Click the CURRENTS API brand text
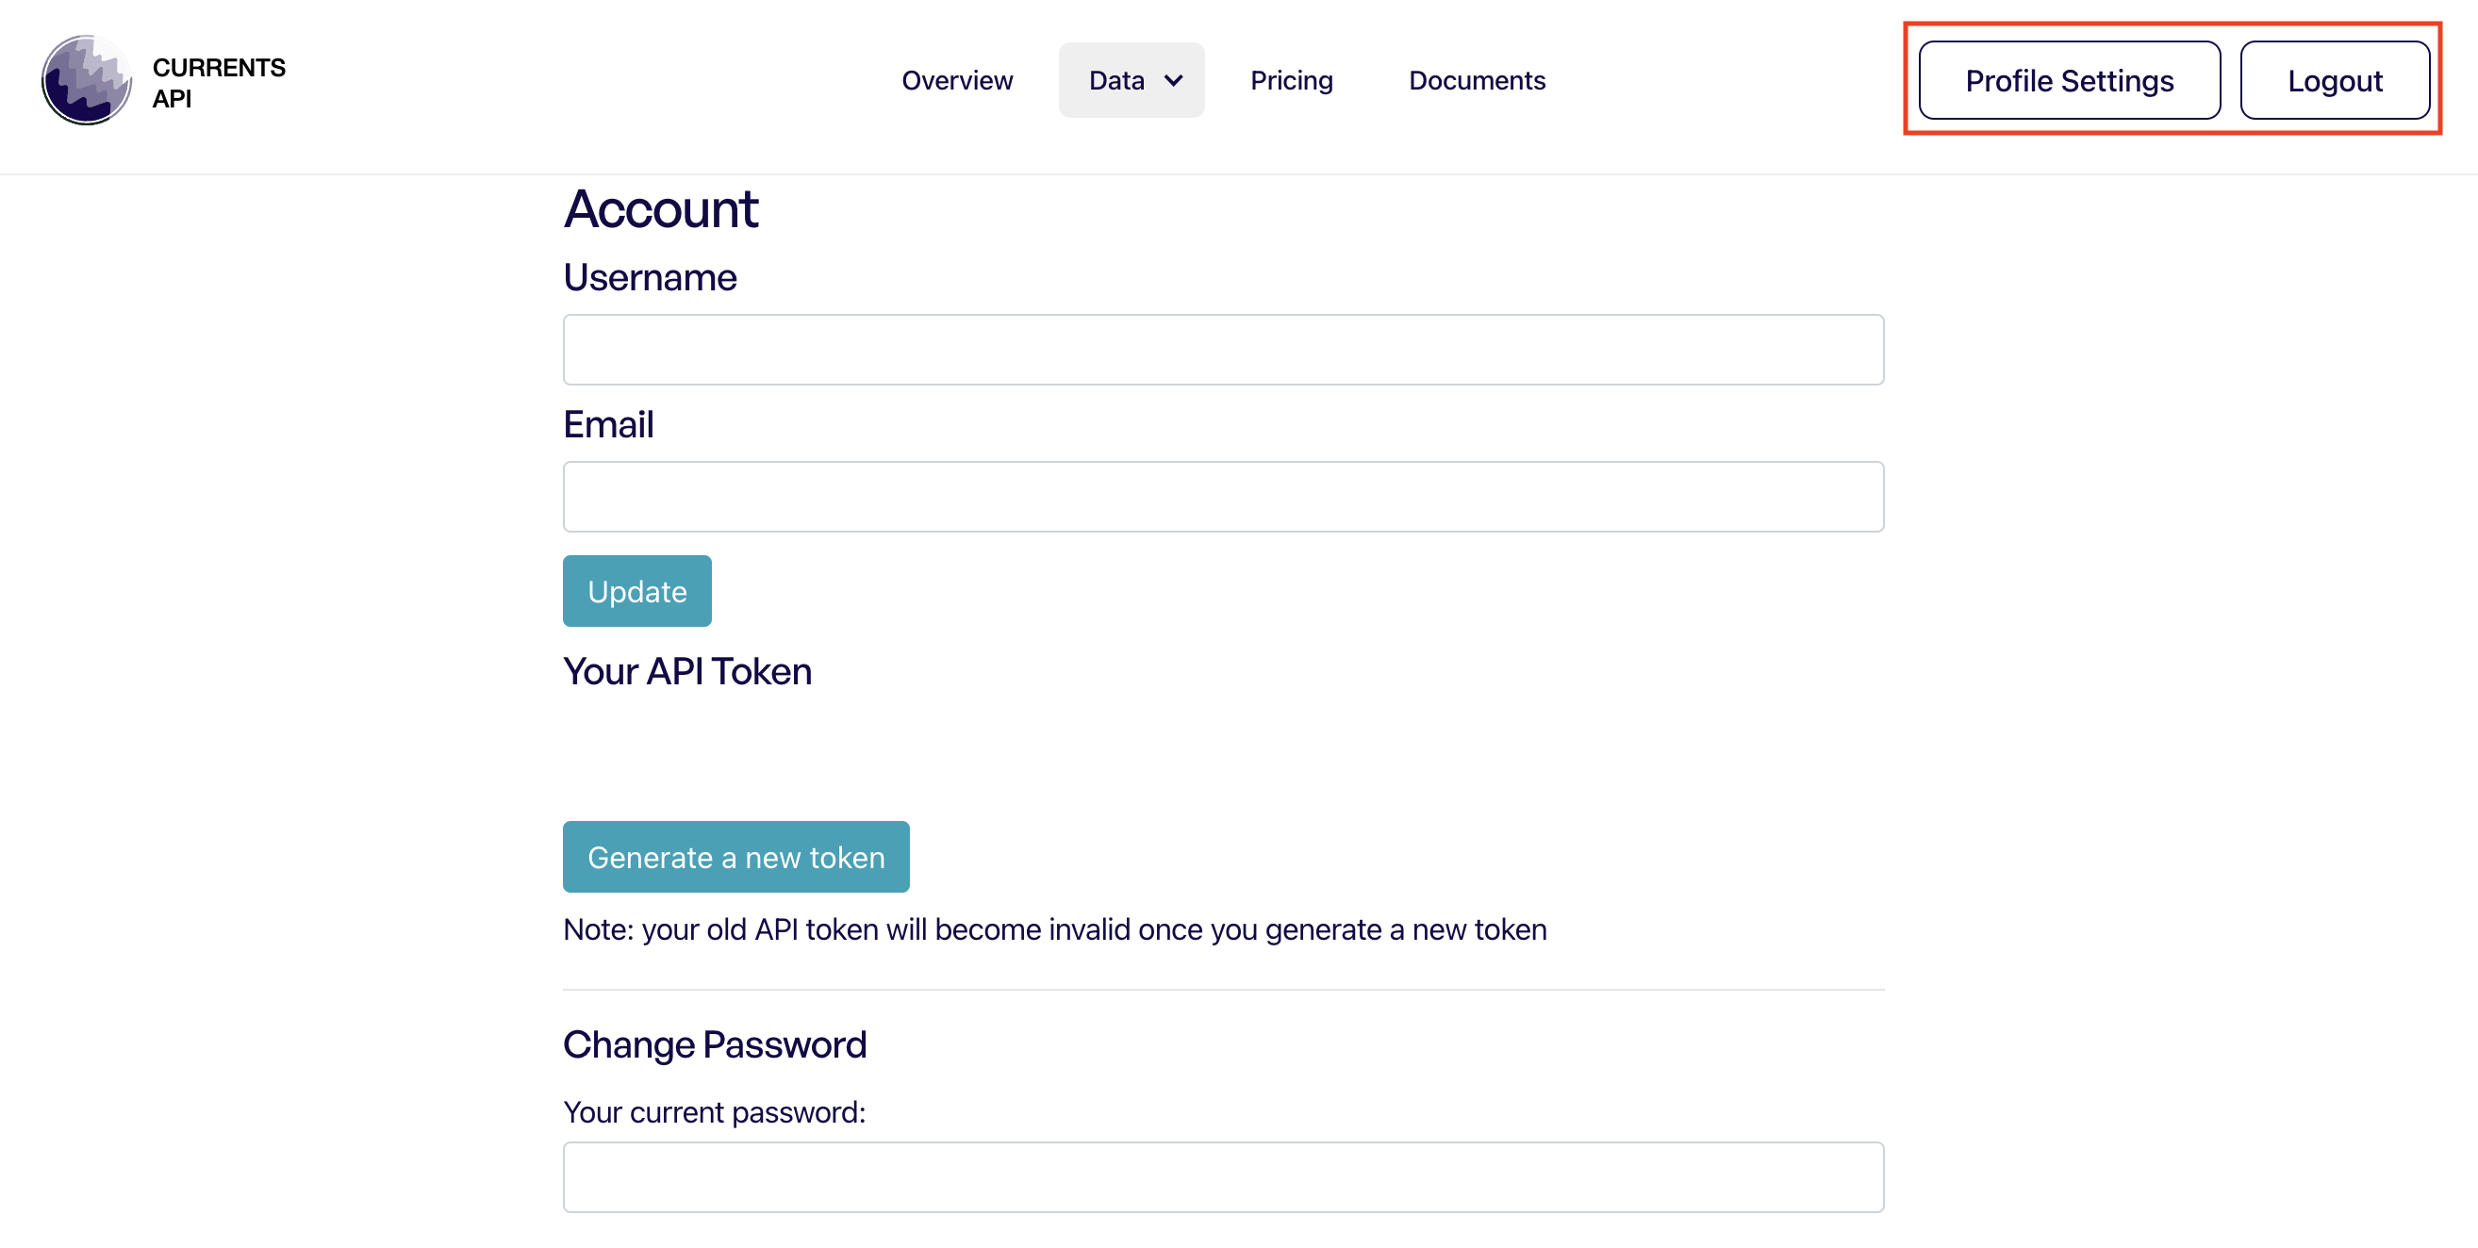2478x1248 pixels. pos(219,83)
